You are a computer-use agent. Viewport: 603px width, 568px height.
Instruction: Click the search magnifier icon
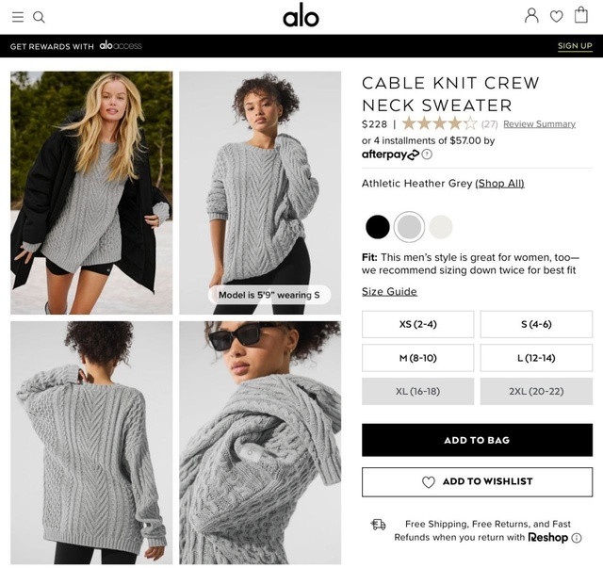click(39, 17)
